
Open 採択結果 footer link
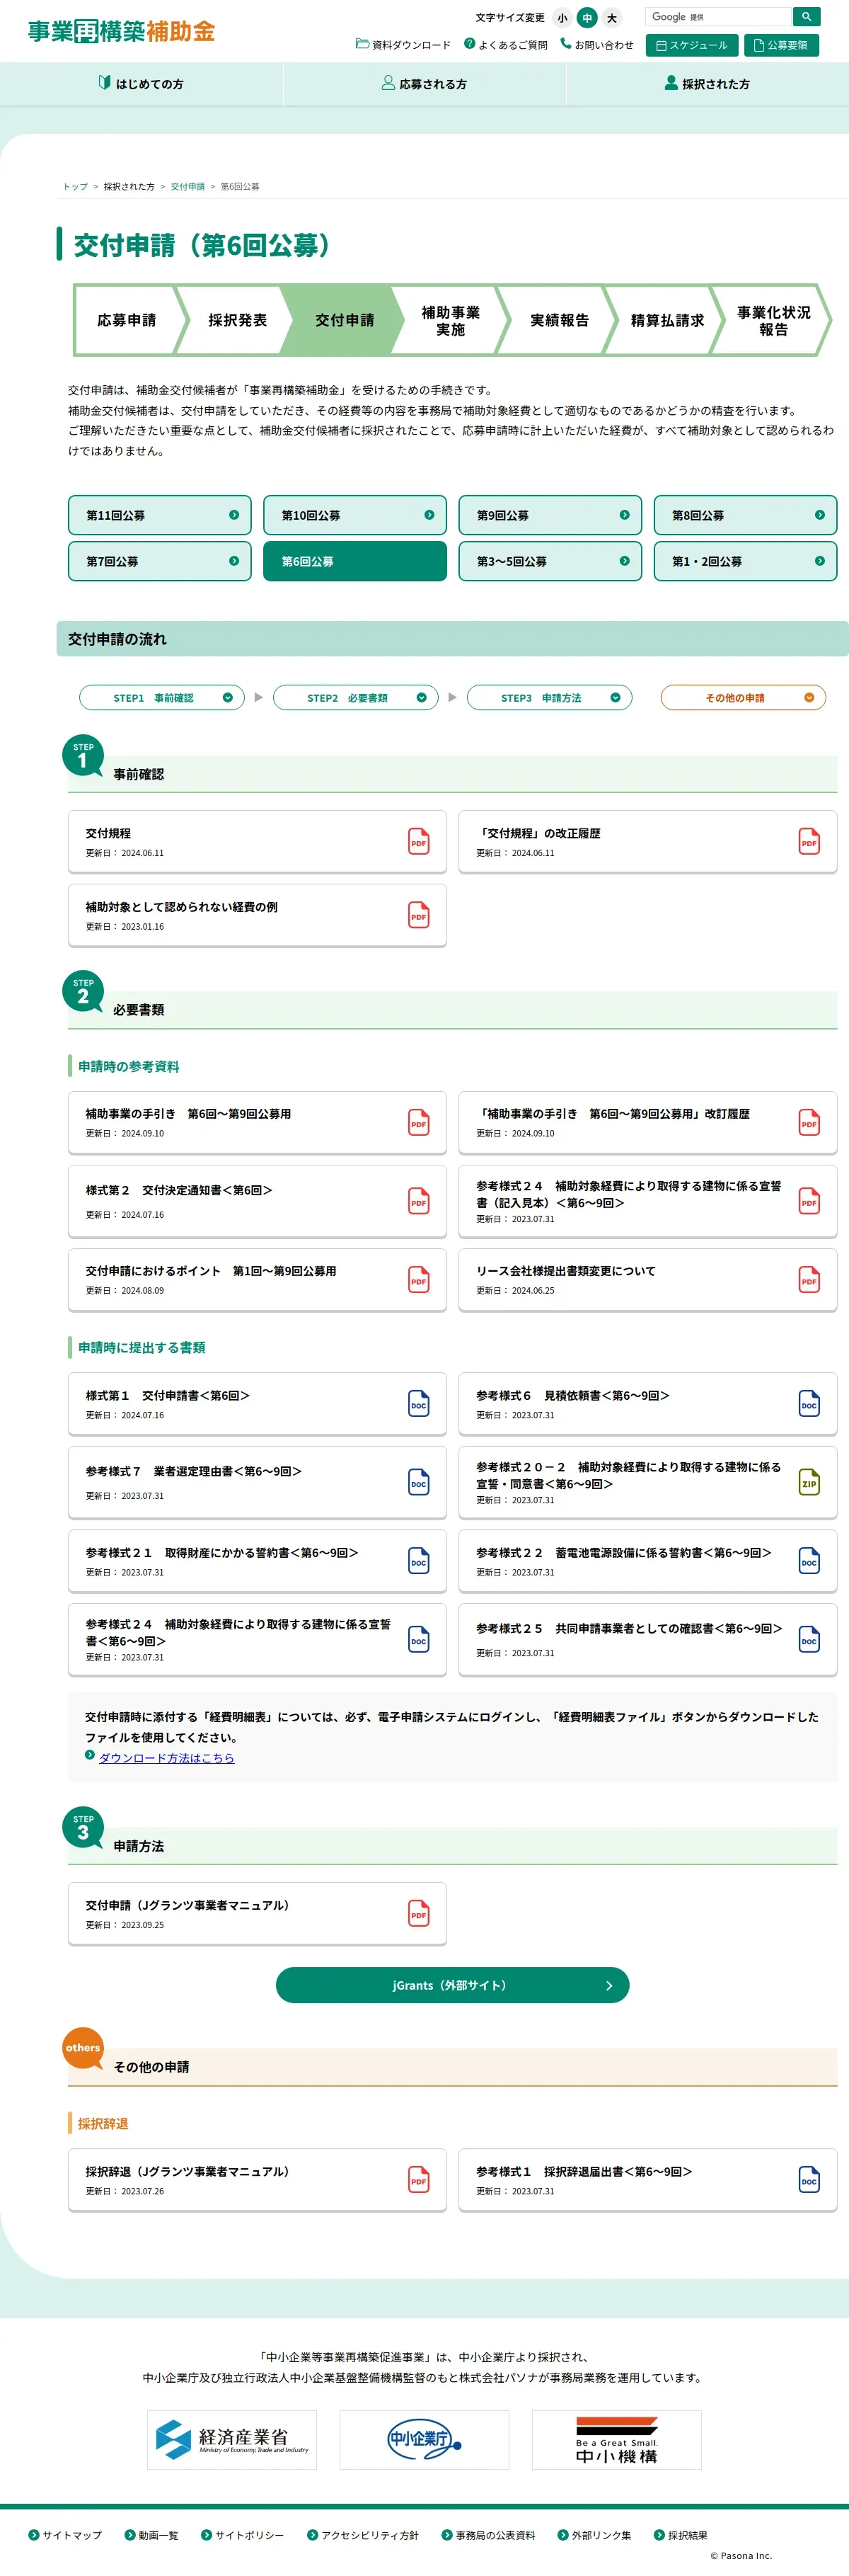(680, 2535)
